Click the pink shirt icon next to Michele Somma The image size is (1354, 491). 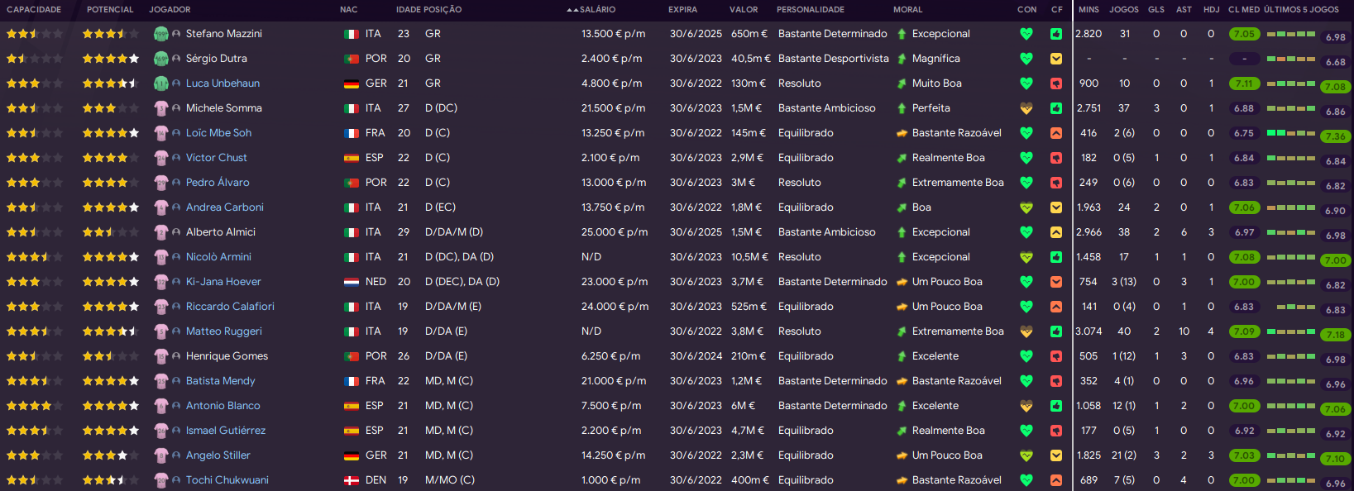[x=161, y=108]
